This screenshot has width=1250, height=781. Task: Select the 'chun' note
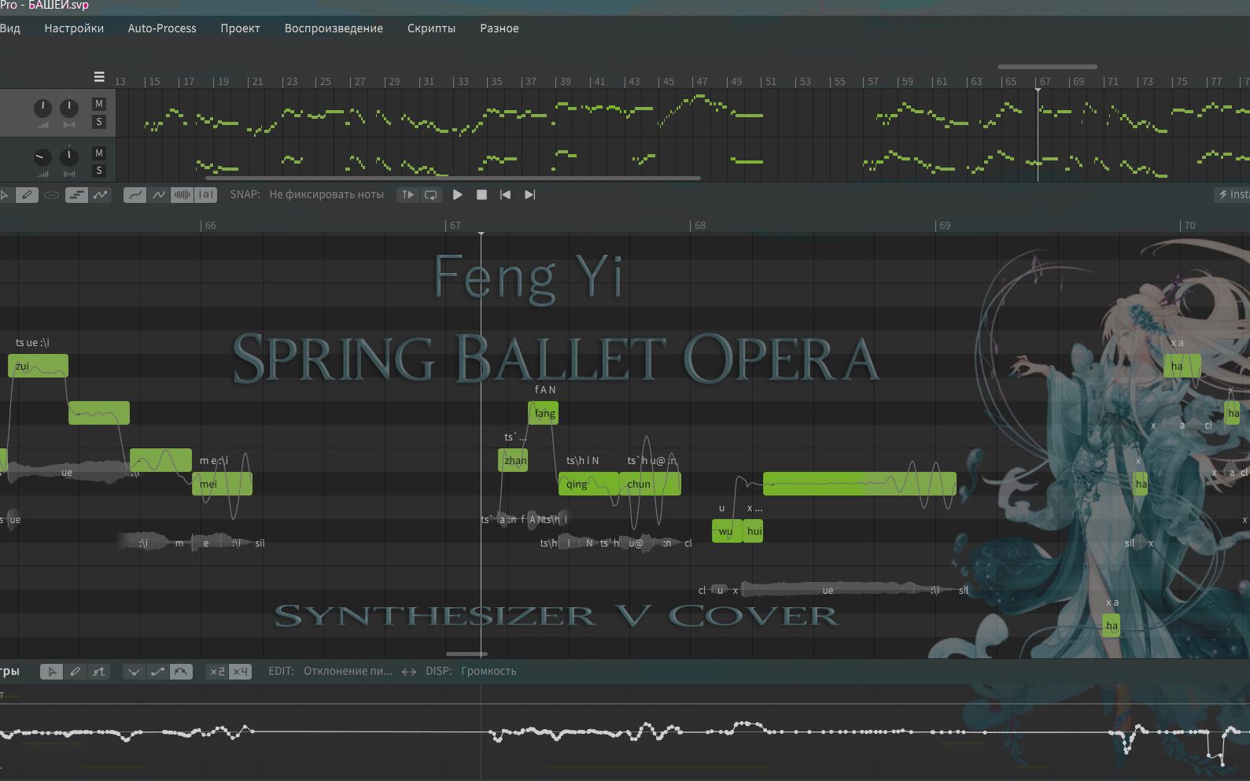coord(650,484)
